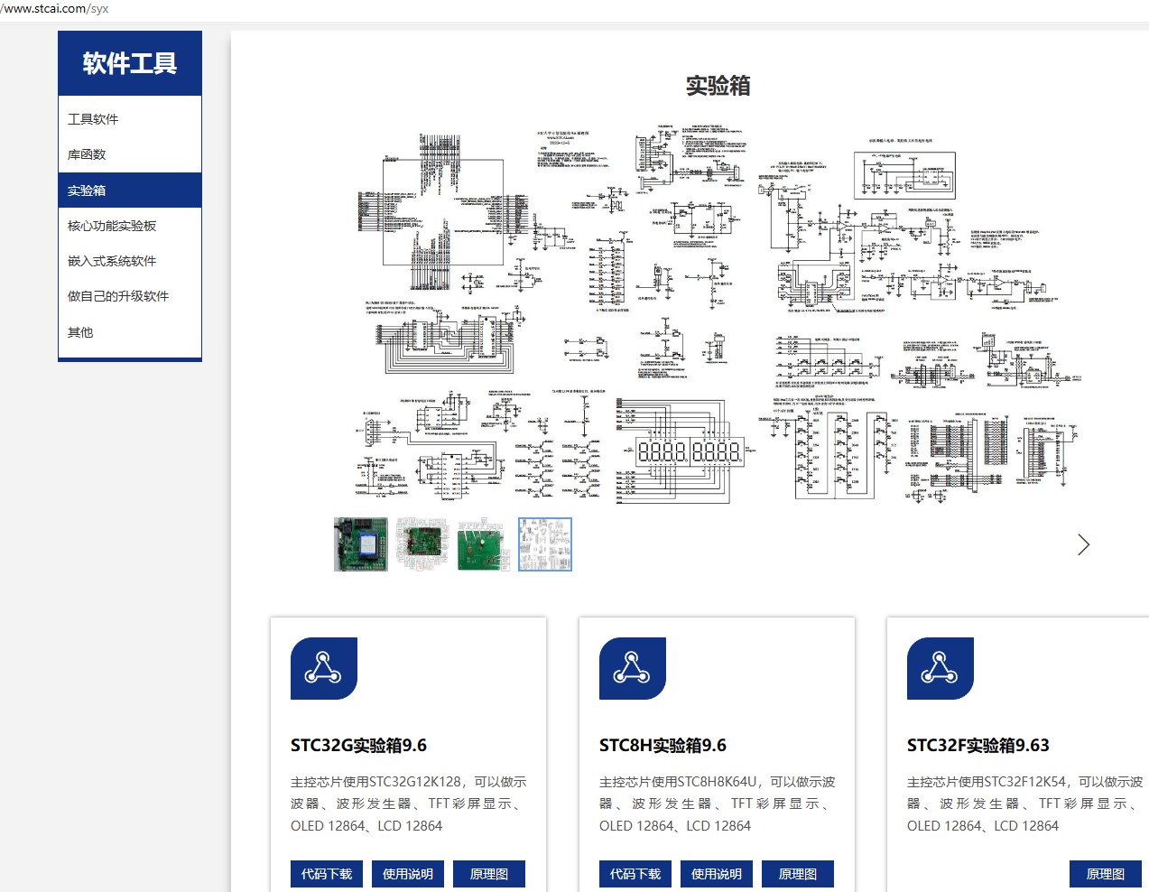
Task: Select 其他 in sidebar menu
Action: [130, 332]
